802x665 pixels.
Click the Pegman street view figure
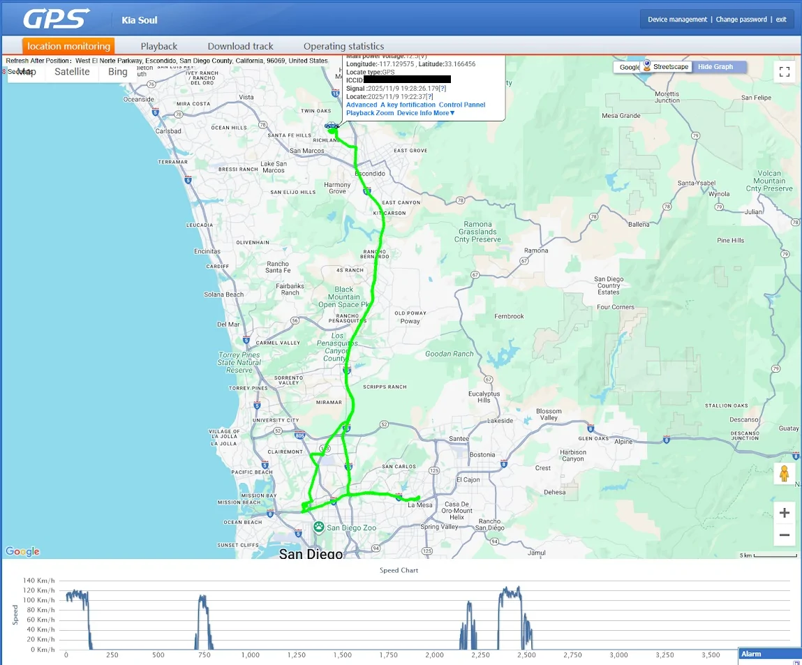[x=784, y=474]
